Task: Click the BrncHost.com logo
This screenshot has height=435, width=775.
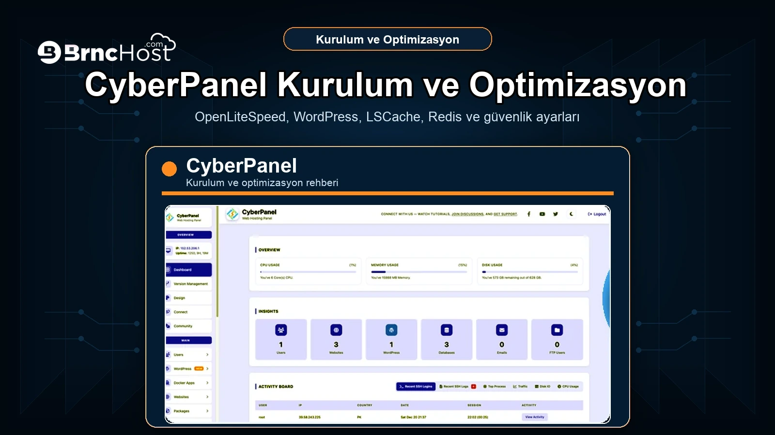Action: click(x=107, y=49)
